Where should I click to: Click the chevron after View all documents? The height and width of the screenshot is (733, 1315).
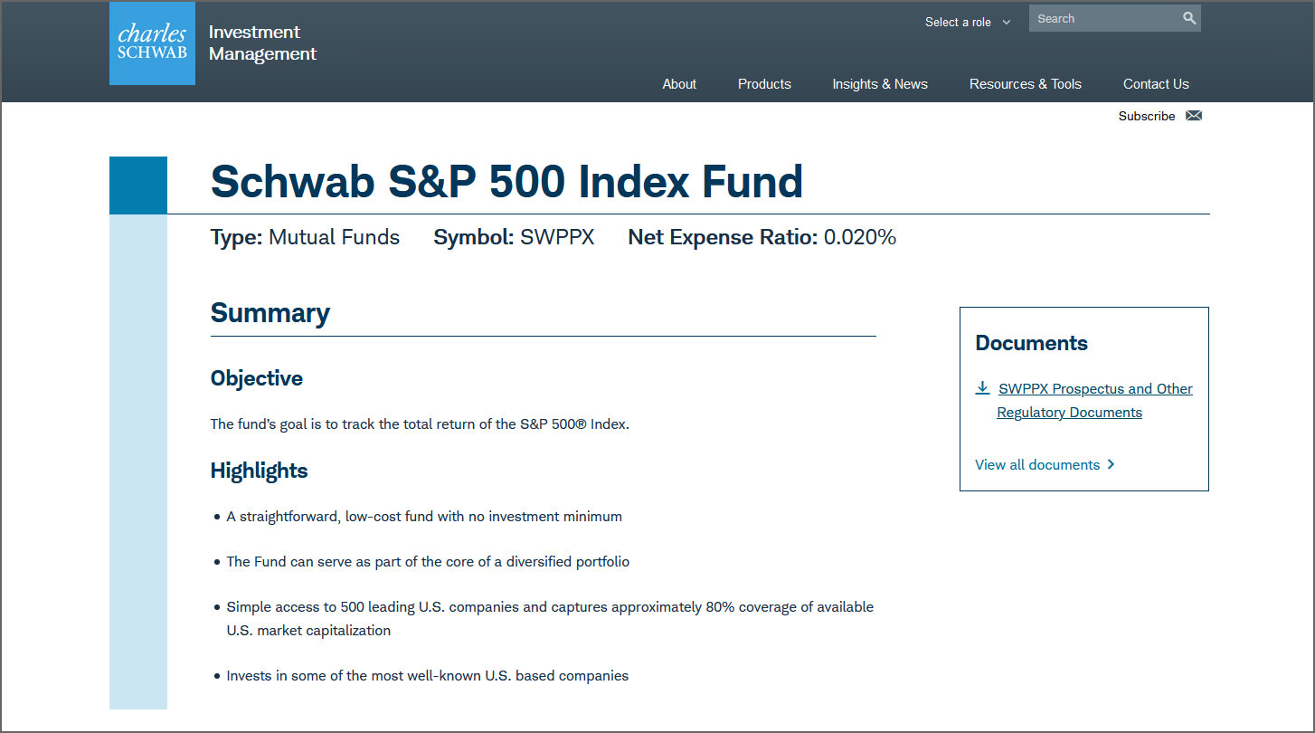click(1112, 464)
